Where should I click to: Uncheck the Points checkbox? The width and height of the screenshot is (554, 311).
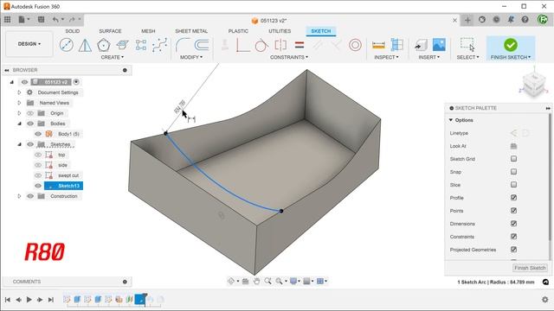[513, 211]
